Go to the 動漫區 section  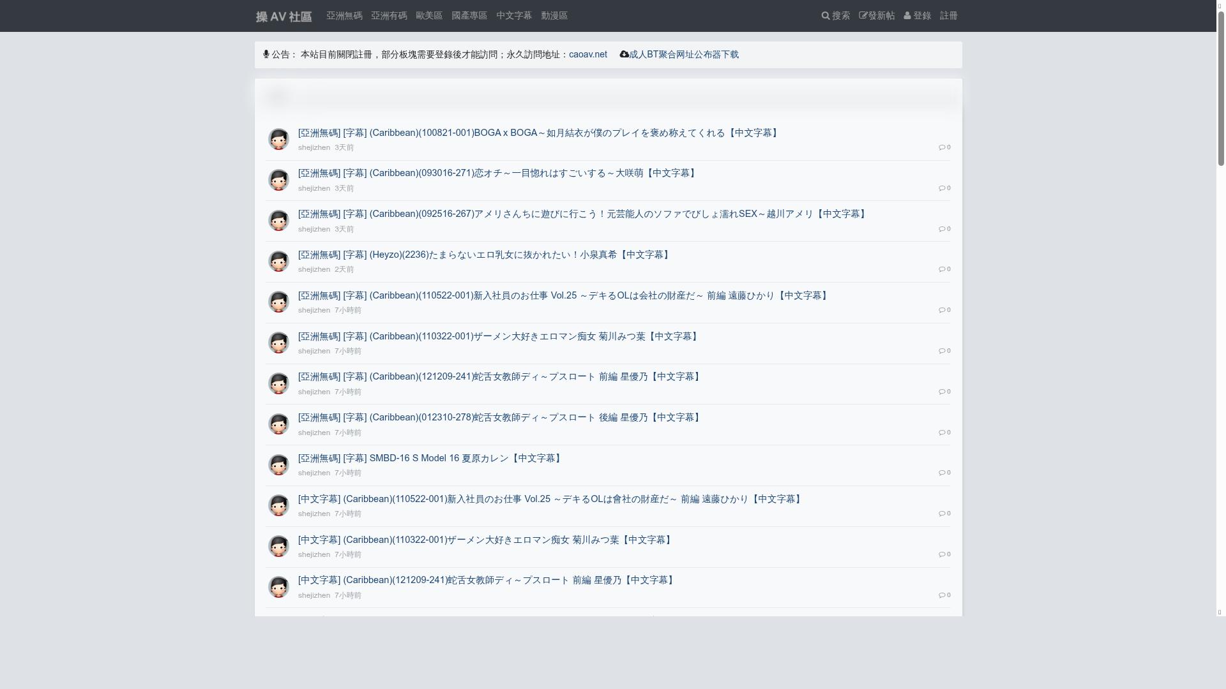tap(554, 15)
